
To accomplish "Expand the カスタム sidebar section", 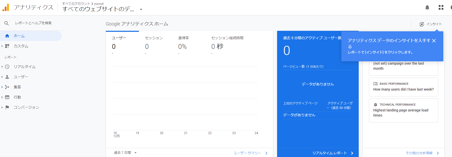I will [2, 46].
